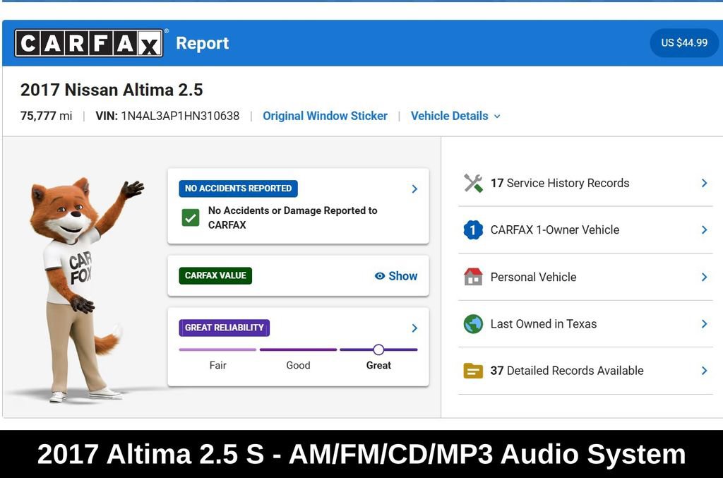723x478 pixels.
Task: Open the No Accidents Reported chevron
Action: coord(414,189)
